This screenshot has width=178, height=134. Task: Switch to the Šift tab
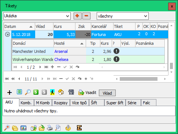click(x=96, y=103)
